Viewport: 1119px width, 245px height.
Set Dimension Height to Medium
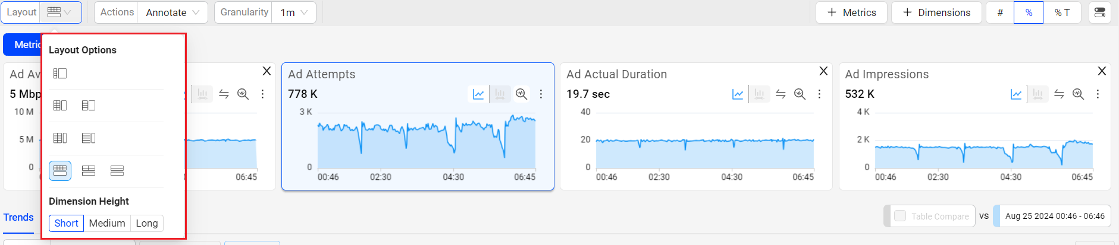107,223
